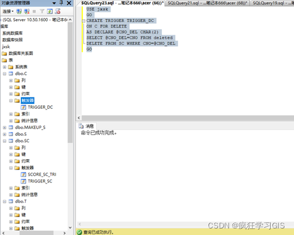Screen dimensions: 294x235
Task: Click the TRIGGER_SC trigger icon
Action: tap(23, 181)
